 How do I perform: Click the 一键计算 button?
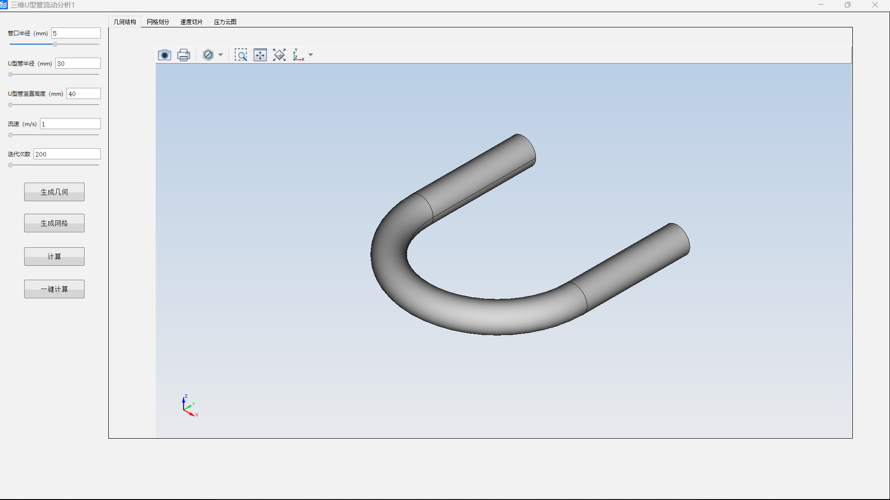pyautogui.click(x=54, y=289)
